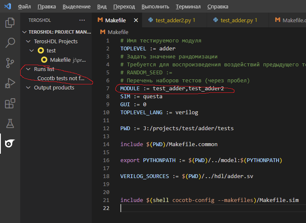Click line number 7 in gutter
The image size is (306, 223).
tap(108, 89)
